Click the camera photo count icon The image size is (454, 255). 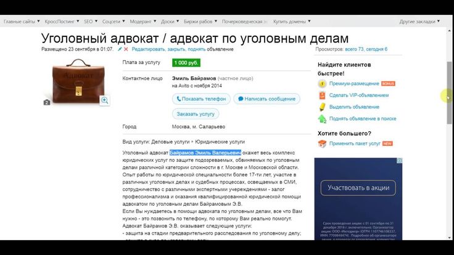pyautogui.click(x=47, y=102)
